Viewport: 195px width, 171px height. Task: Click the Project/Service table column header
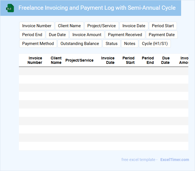coord(79,60)
